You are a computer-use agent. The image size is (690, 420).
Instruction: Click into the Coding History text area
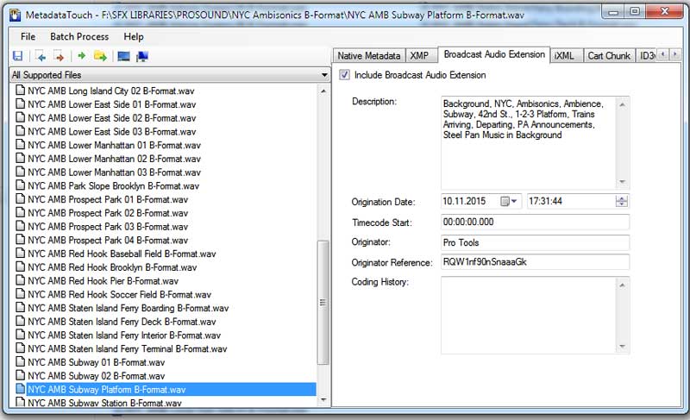pyautogui.click(x=528, y=315)
